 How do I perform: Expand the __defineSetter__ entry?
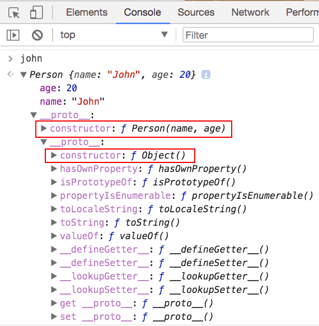[54, 263]
